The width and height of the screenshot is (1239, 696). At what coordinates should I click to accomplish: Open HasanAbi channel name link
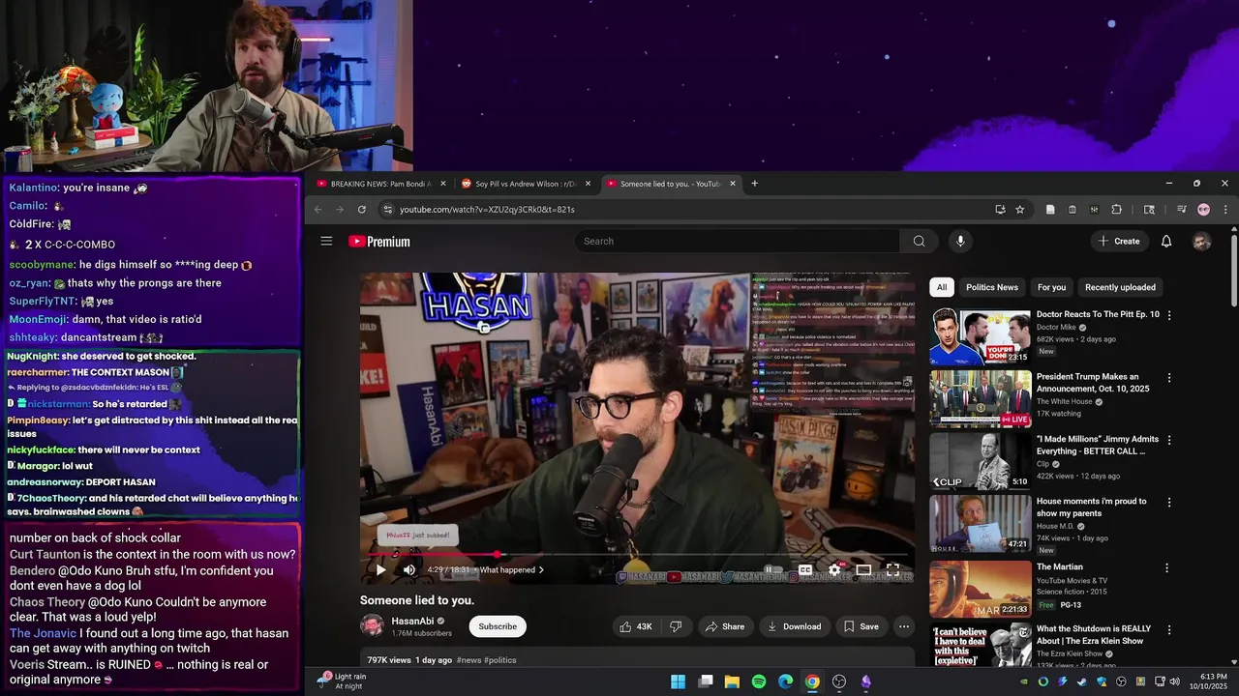click(x=412, y=621)
